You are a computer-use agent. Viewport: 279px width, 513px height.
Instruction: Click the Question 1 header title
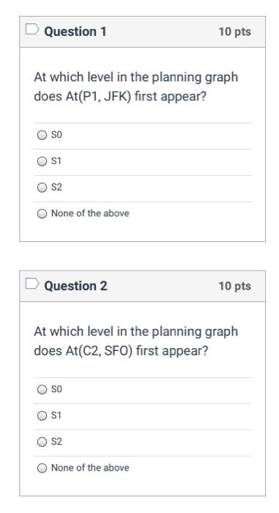click(x=75, y=32)
